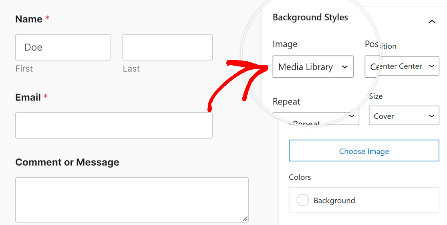Screen dimensions: 447x225
Task: Click the Last sublabel text
Action: tap(131, 68)
